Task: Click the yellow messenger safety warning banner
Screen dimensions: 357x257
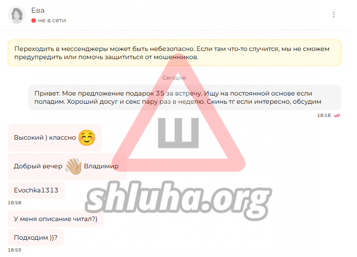Action: coord(174,53)
